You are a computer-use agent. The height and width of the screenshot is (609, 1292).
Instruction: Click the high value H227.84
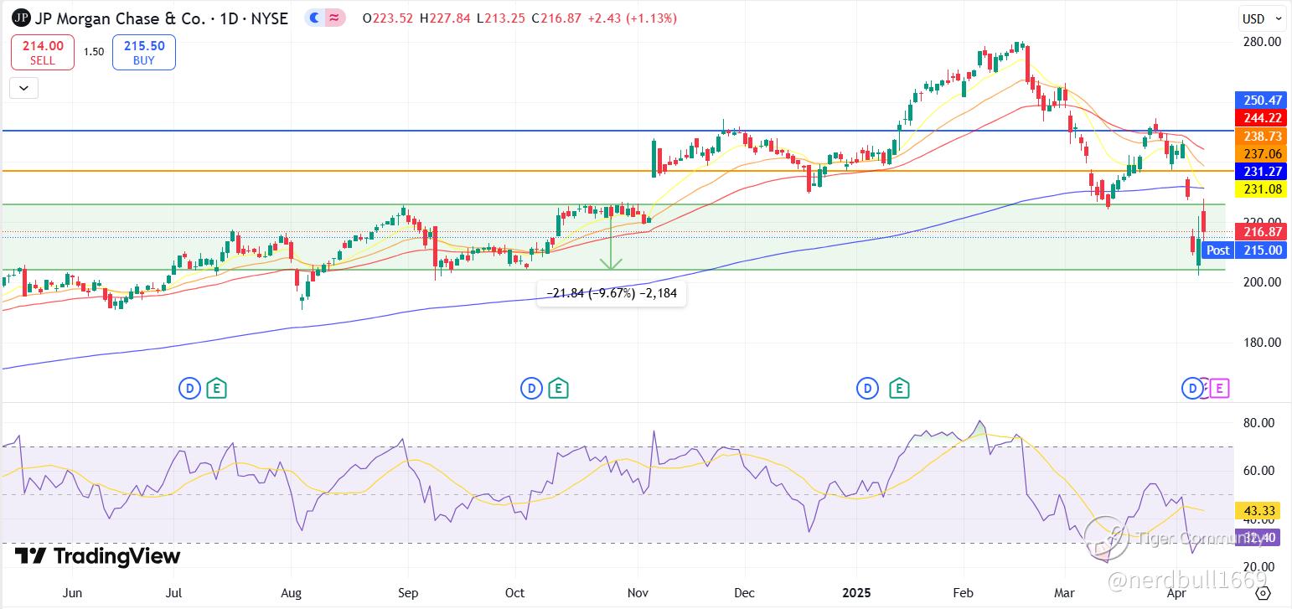pos(444,18)
